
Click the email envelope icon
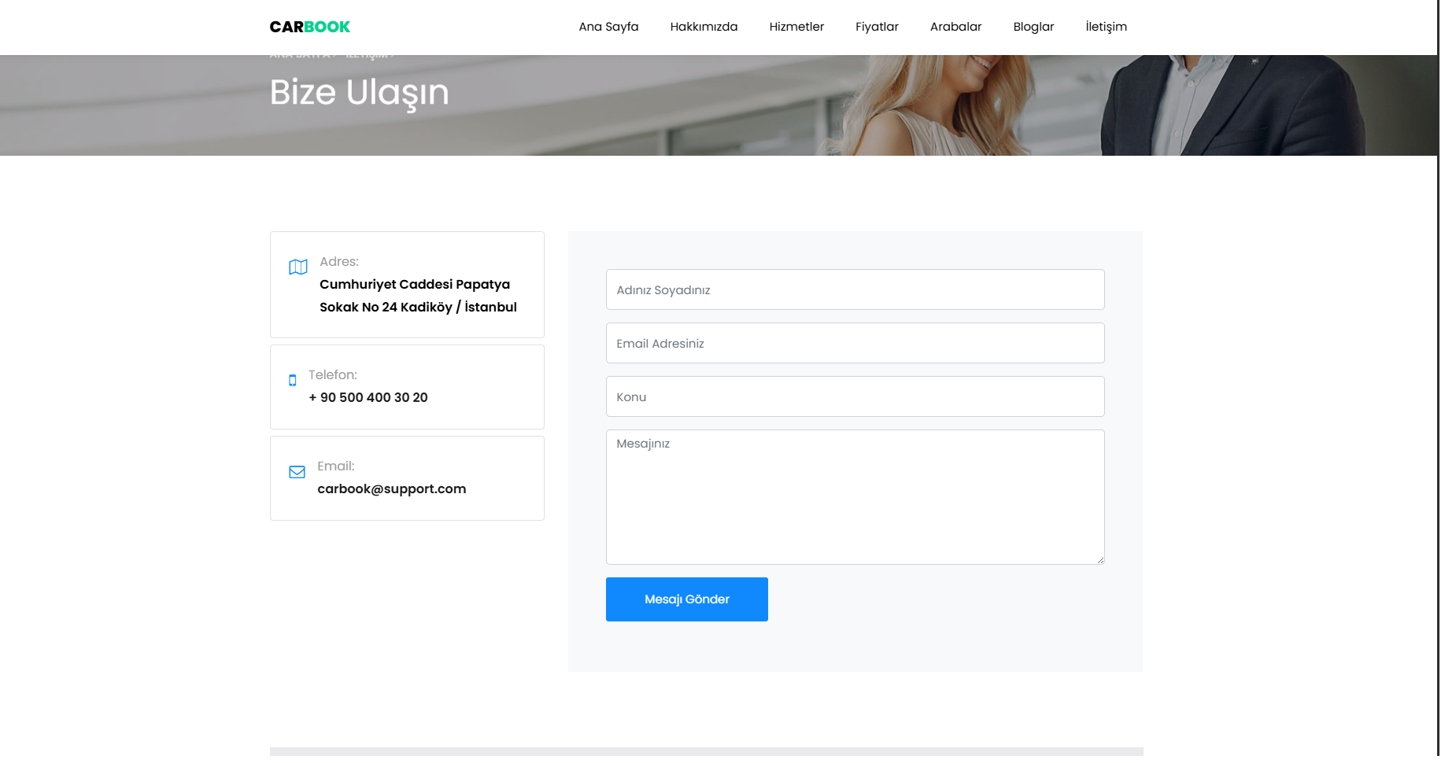pyautogui.click(x=297, y=471)
